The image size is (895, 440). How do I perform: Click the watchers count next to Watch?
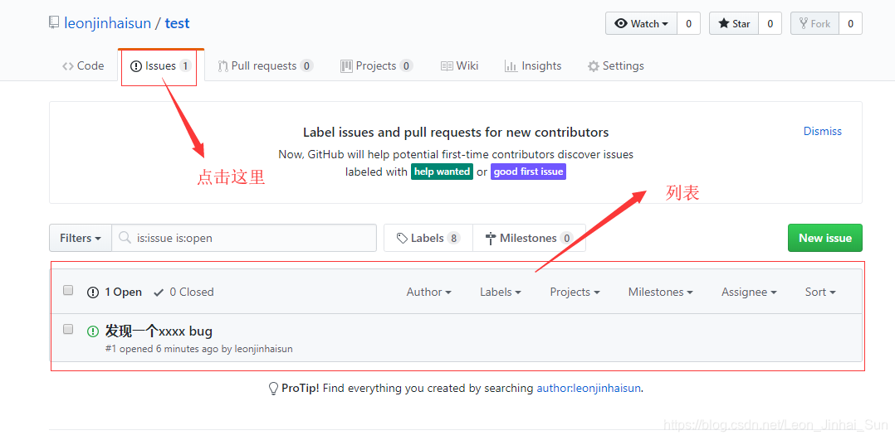[688, 23]
